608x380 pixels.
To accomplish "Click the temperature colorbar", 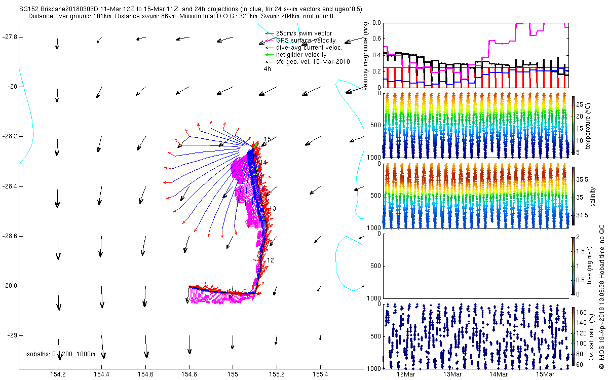I will 573,125.
